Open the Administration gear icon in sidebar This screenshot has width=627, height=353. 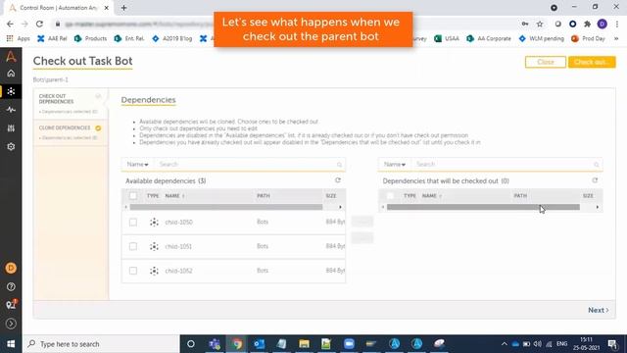[x=11, y=146]
